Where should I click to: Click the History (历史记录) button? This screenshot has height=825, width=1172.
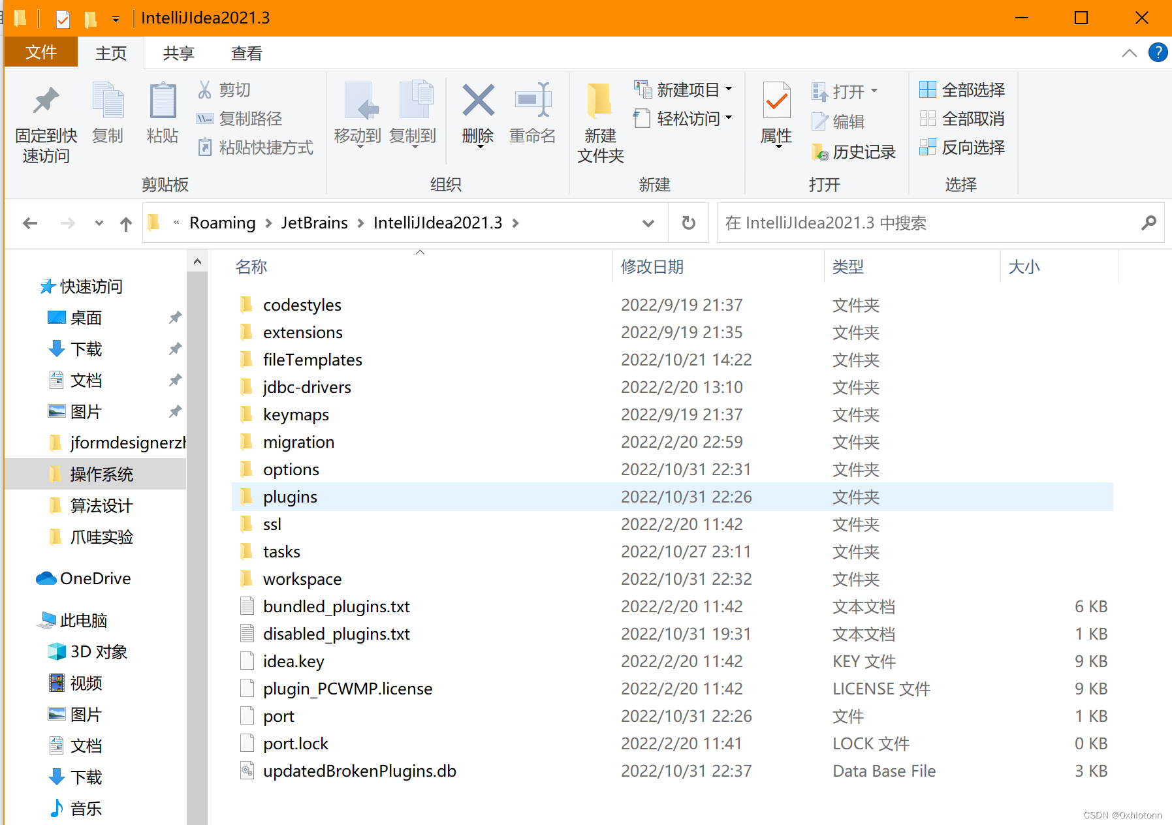(853, 151)
